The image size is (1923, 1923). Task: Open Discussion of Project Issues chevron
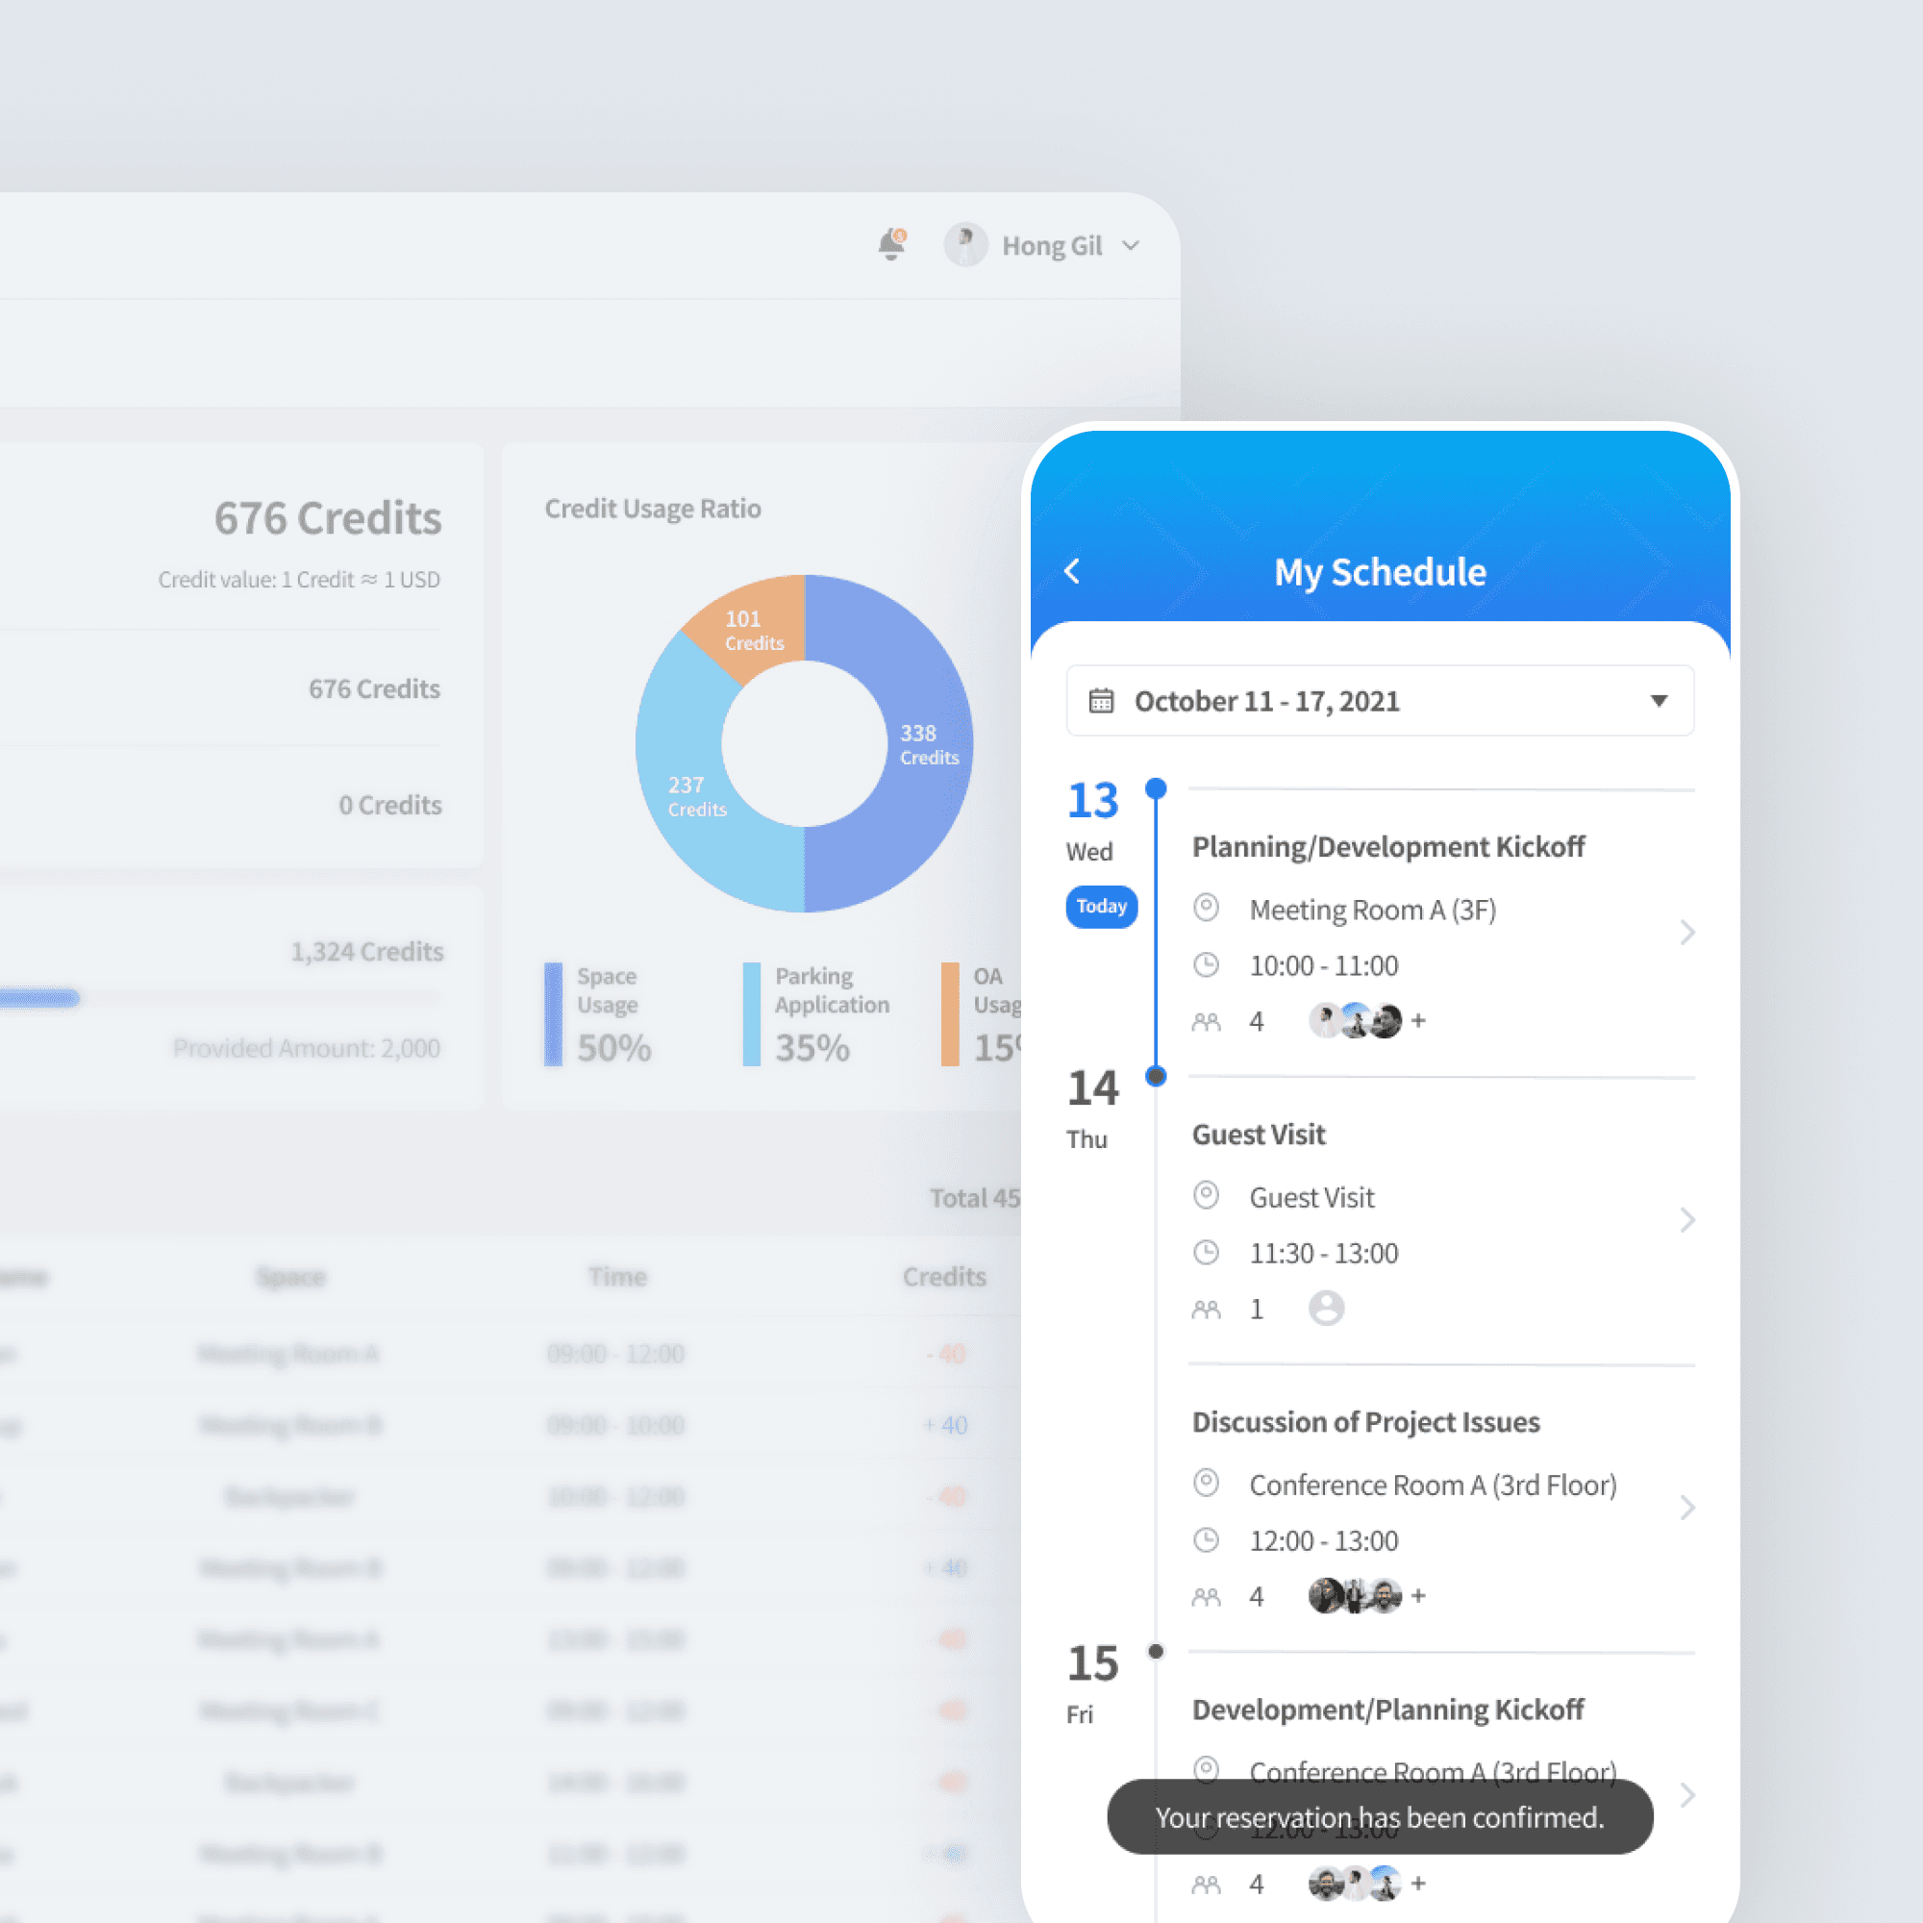coord(1687,1508)
